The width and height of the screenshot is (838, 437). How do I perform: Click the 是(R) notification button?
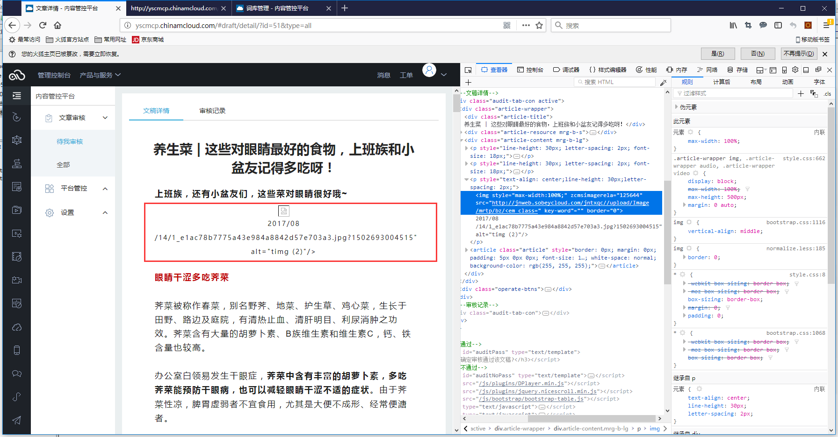point(717,54)
